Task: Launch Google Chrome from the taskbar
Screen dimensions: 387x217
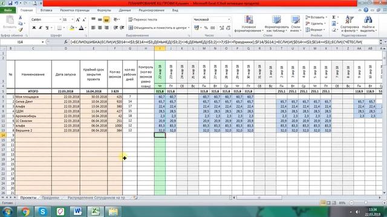Action: 25,212
